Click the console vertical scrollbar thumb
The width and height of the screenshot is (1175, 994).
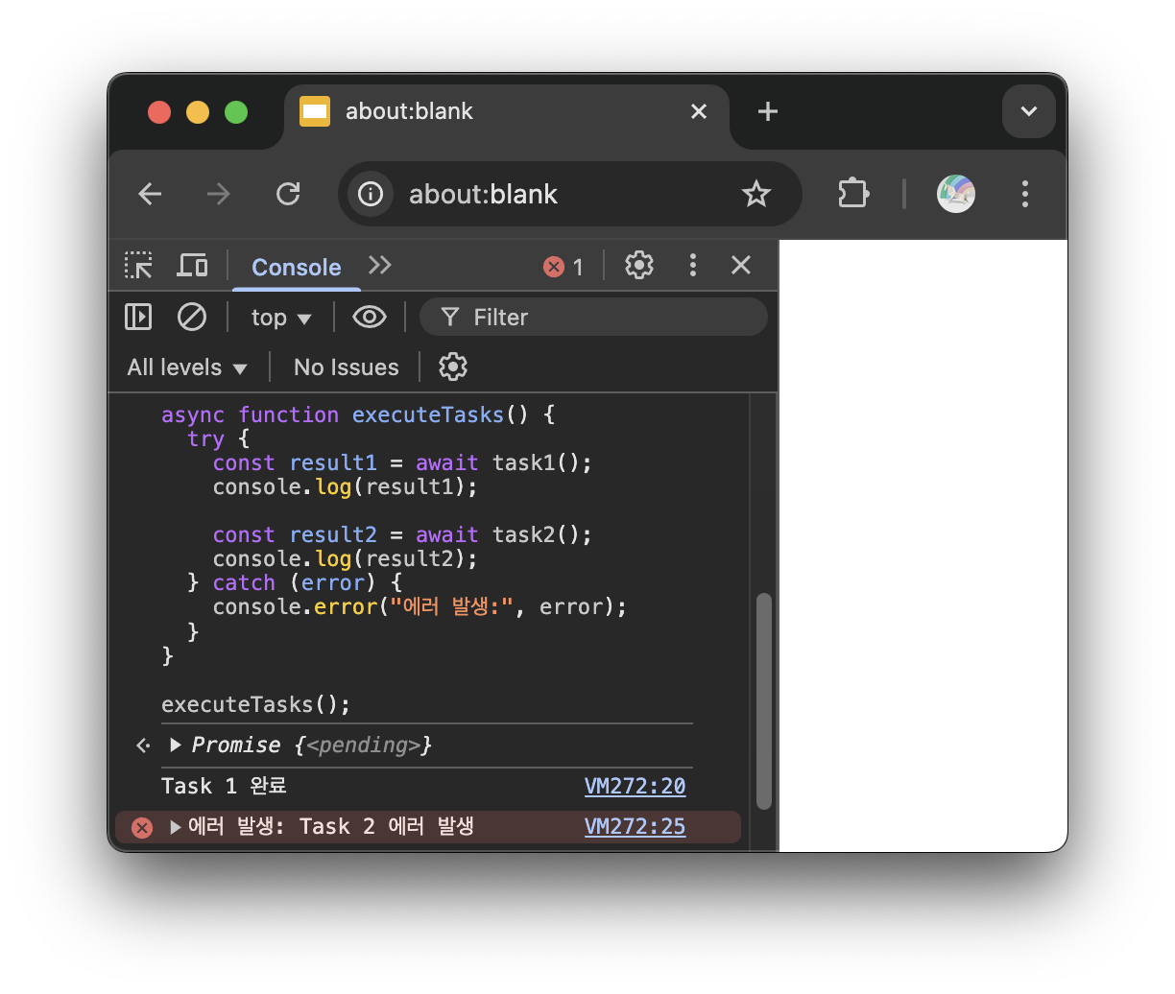coord(764,701)
